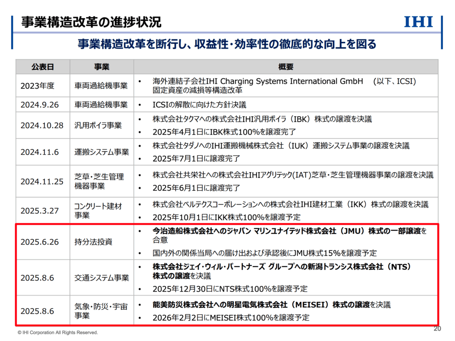Click the bold line about ジェイ・ウィル・パートナーズ and NTS

pos(282,271)
